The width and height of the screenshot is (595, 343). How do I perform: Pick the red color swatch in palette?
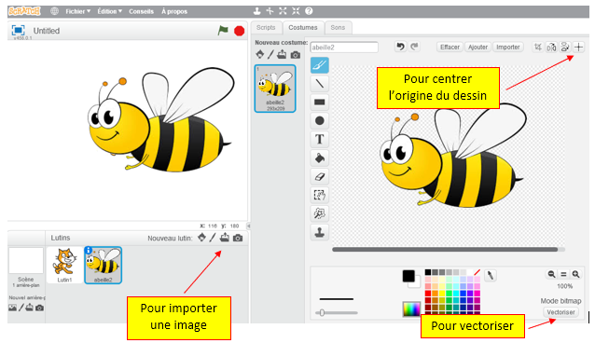428,293
